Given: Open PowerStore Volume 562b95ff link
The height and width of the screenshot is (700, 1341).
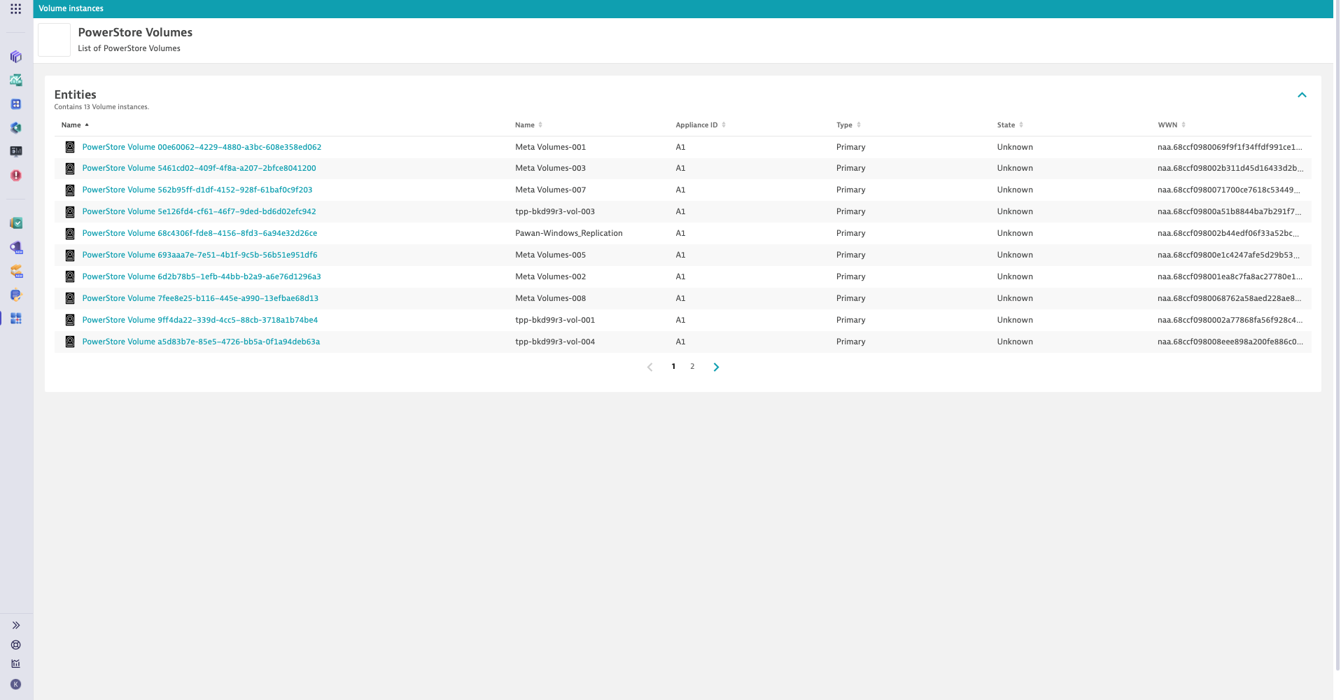Looking at the screenshot, I should tap(197, 190).
